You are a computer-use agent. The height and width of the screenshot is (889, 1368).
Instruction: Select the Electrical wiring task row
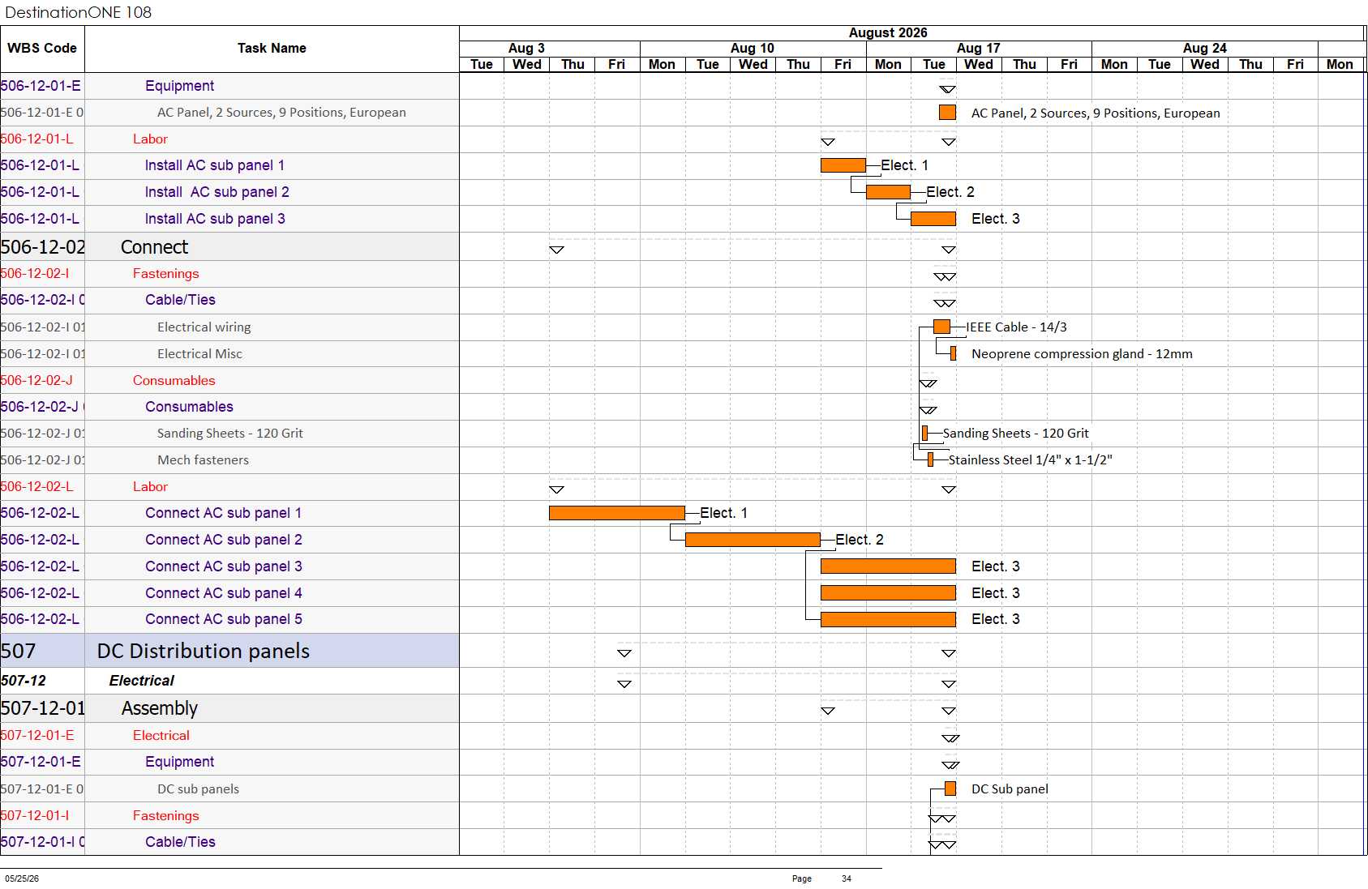point(229,327)
